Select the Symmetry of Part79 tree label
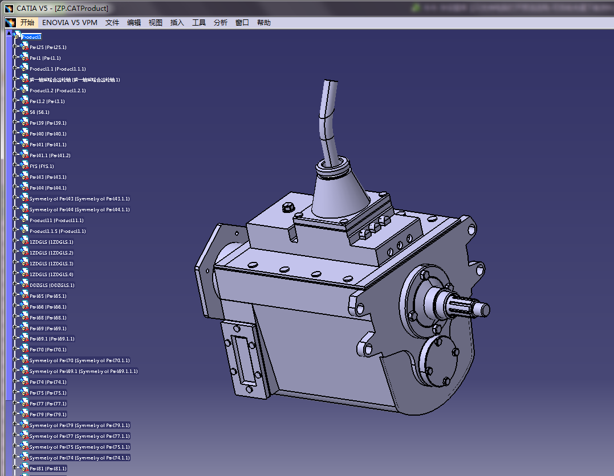614x476 pixels. [79, 425]
